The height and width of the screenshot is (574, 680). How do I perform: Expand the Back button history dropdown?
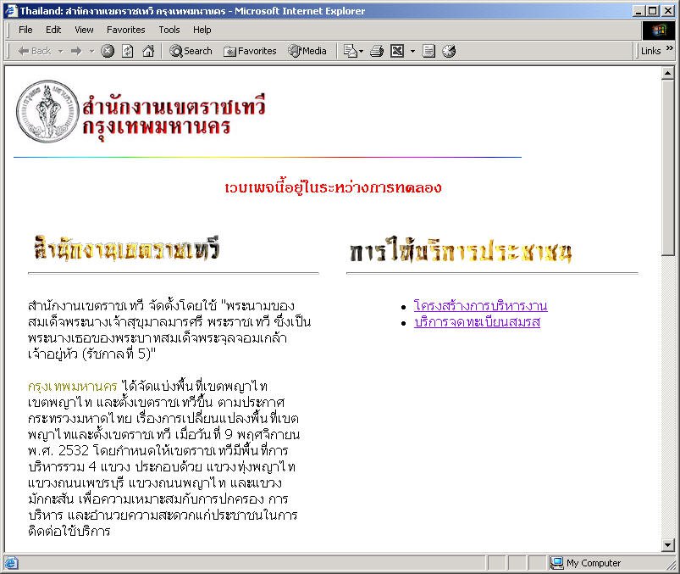[60, 51]
